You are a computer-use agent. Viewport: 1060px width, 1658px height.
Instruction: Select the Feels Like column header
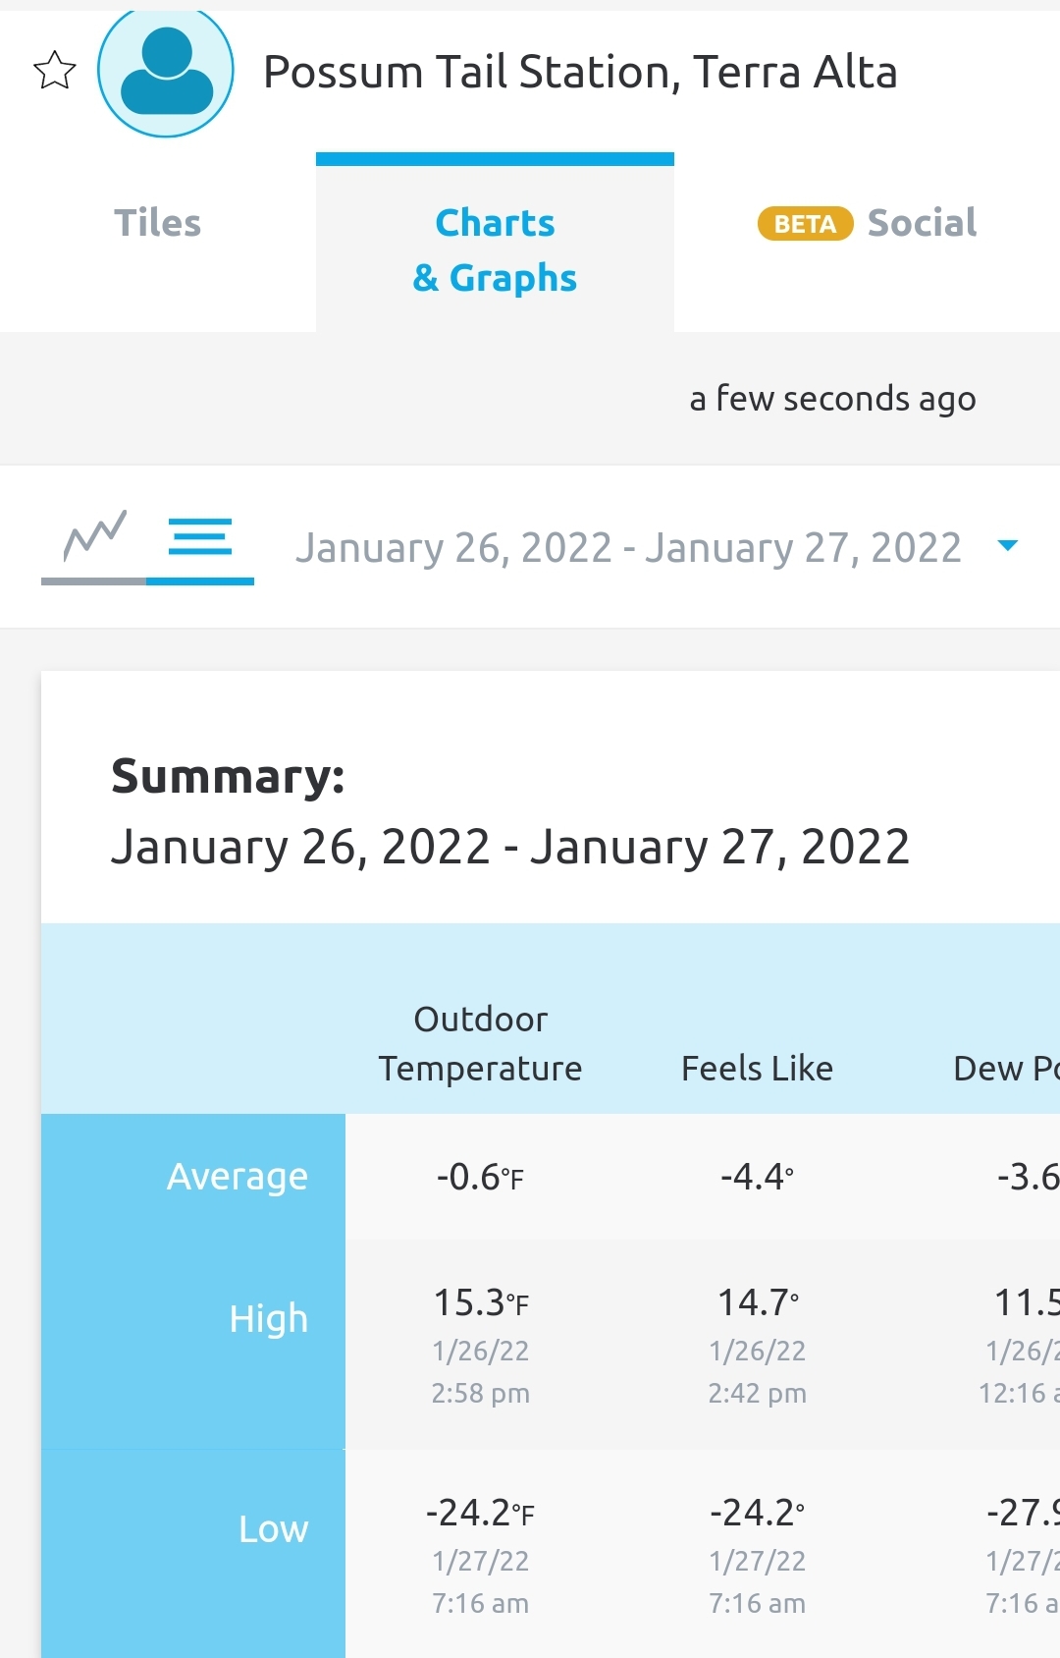pyautogui.click(x=757, y=1068)
